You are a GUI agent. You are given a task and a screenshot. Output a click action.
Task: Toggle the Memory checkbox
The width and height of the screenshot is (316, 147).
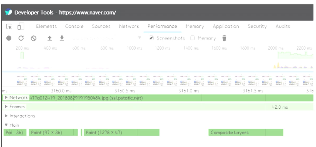click(x=192, y=38)
